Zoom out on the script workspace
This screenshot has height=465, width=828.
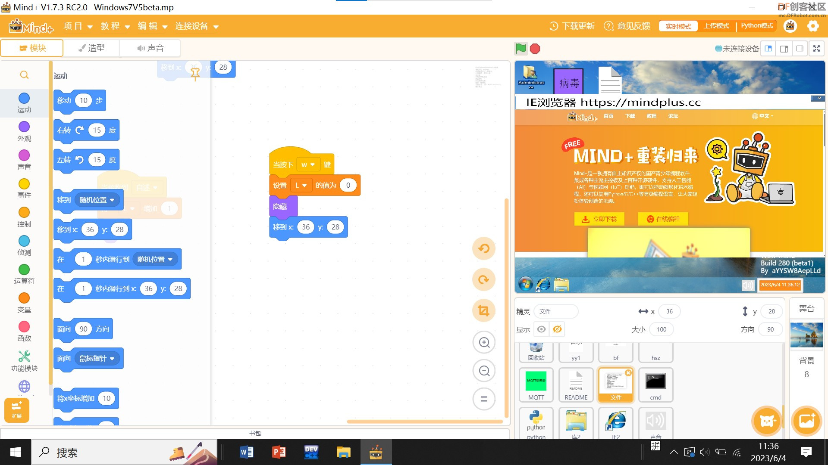pos(484,371)
